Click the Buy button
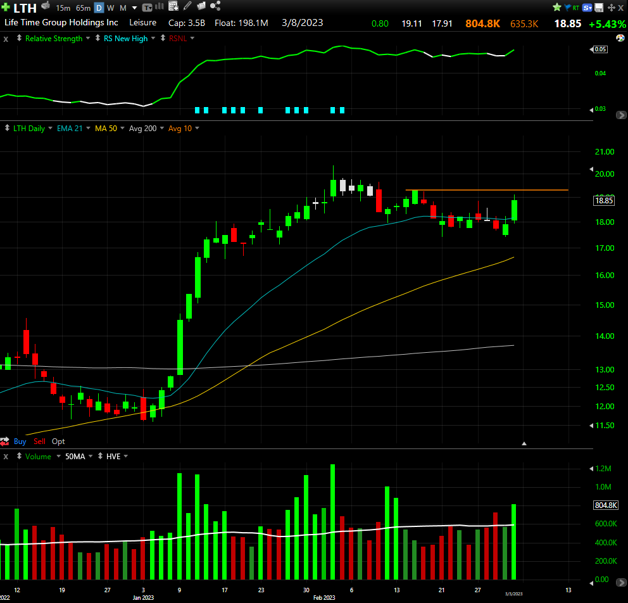 [x=20, y=441]
